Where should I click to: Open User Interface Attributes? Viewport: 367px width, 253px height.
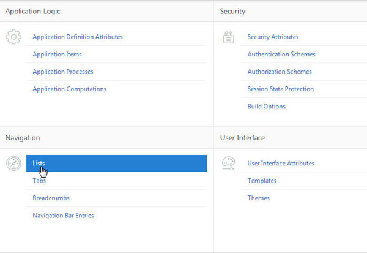[281, 164]
